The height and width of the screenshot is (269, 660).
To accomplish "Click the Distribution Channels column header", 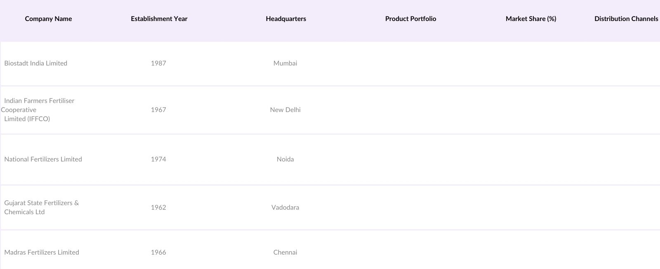I will pyautogui.click(x=626, y=19).
